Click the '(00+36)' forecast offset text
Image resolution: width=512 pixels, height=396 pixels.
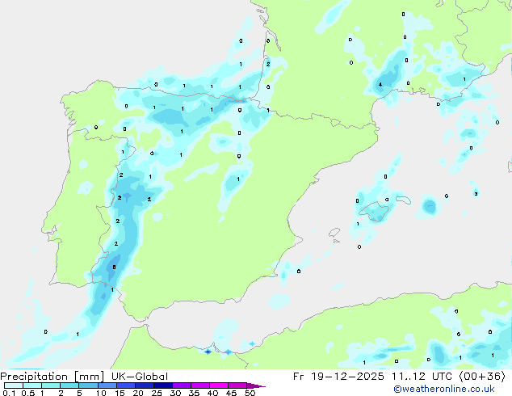(x=482, y=377)
